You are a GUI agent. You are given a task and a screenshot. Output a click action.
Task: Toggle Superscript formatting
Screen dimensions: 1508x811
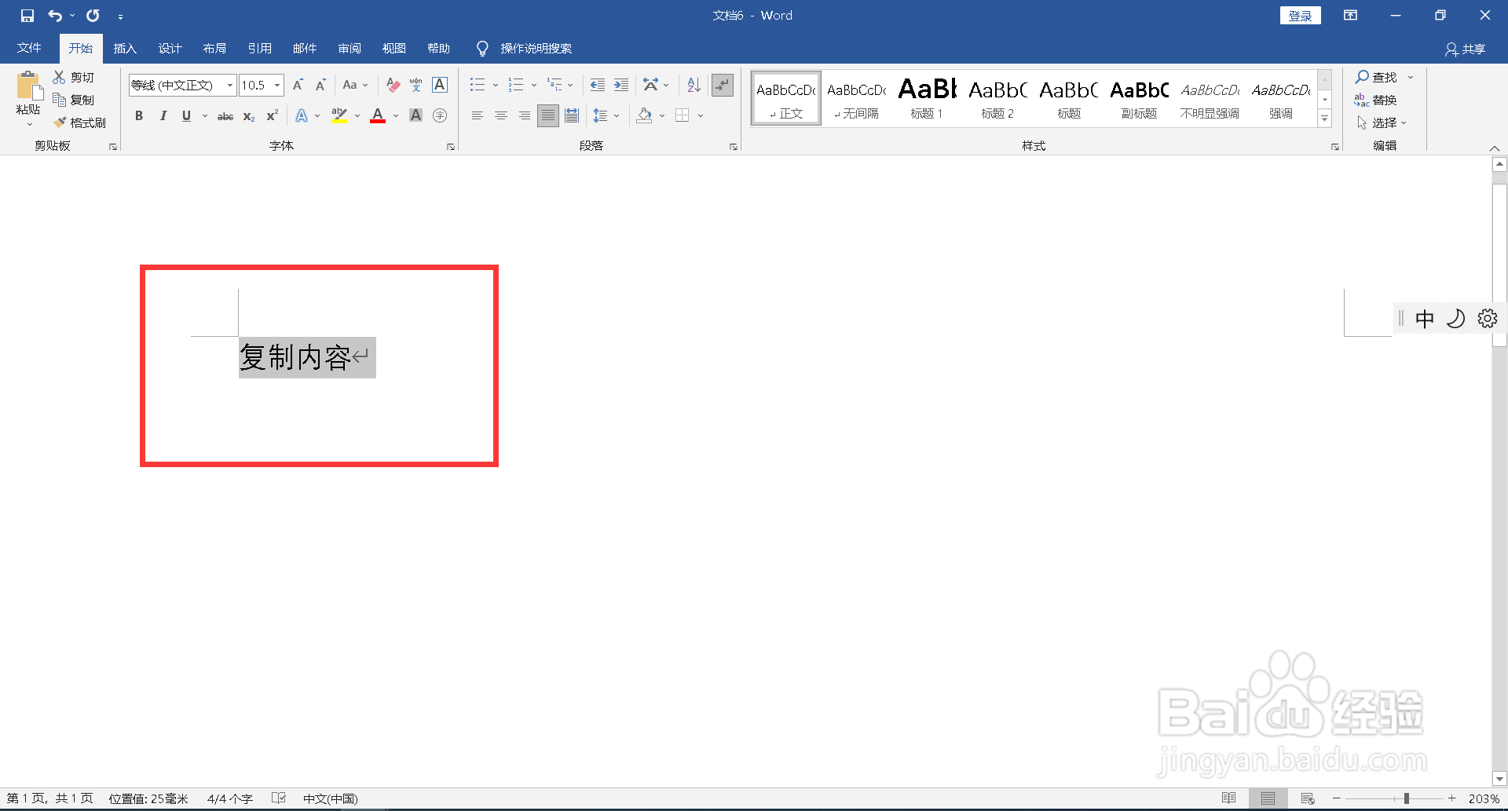[x=273, y=115]
